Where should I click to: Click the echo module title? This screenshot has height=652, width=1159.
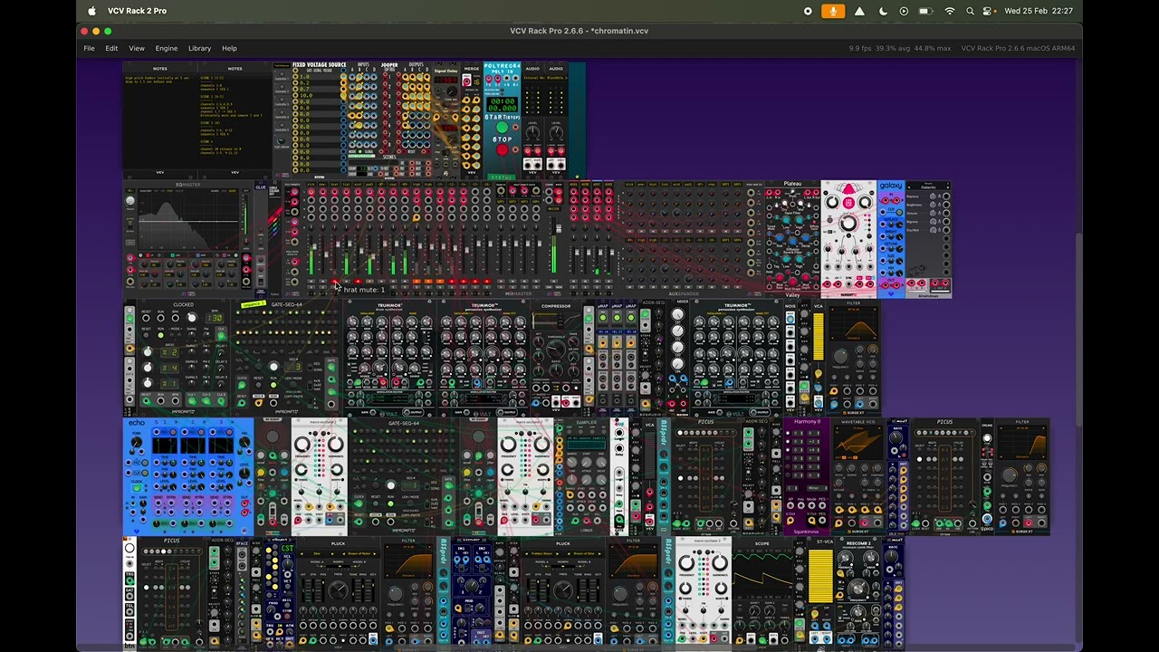[136, 423]
